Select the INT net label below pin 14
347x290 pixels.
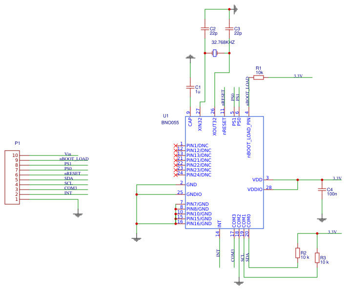click(x=218, y=253)
